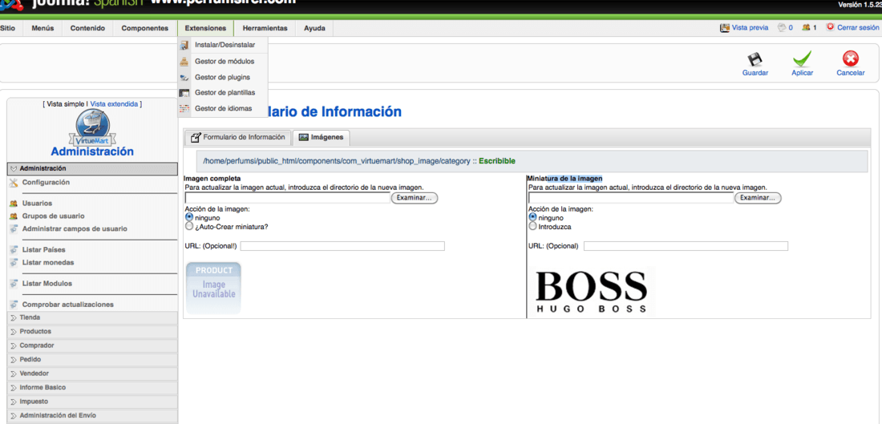Click the Usuarios people icon
882x424 pixels.
tap(14, 204)
